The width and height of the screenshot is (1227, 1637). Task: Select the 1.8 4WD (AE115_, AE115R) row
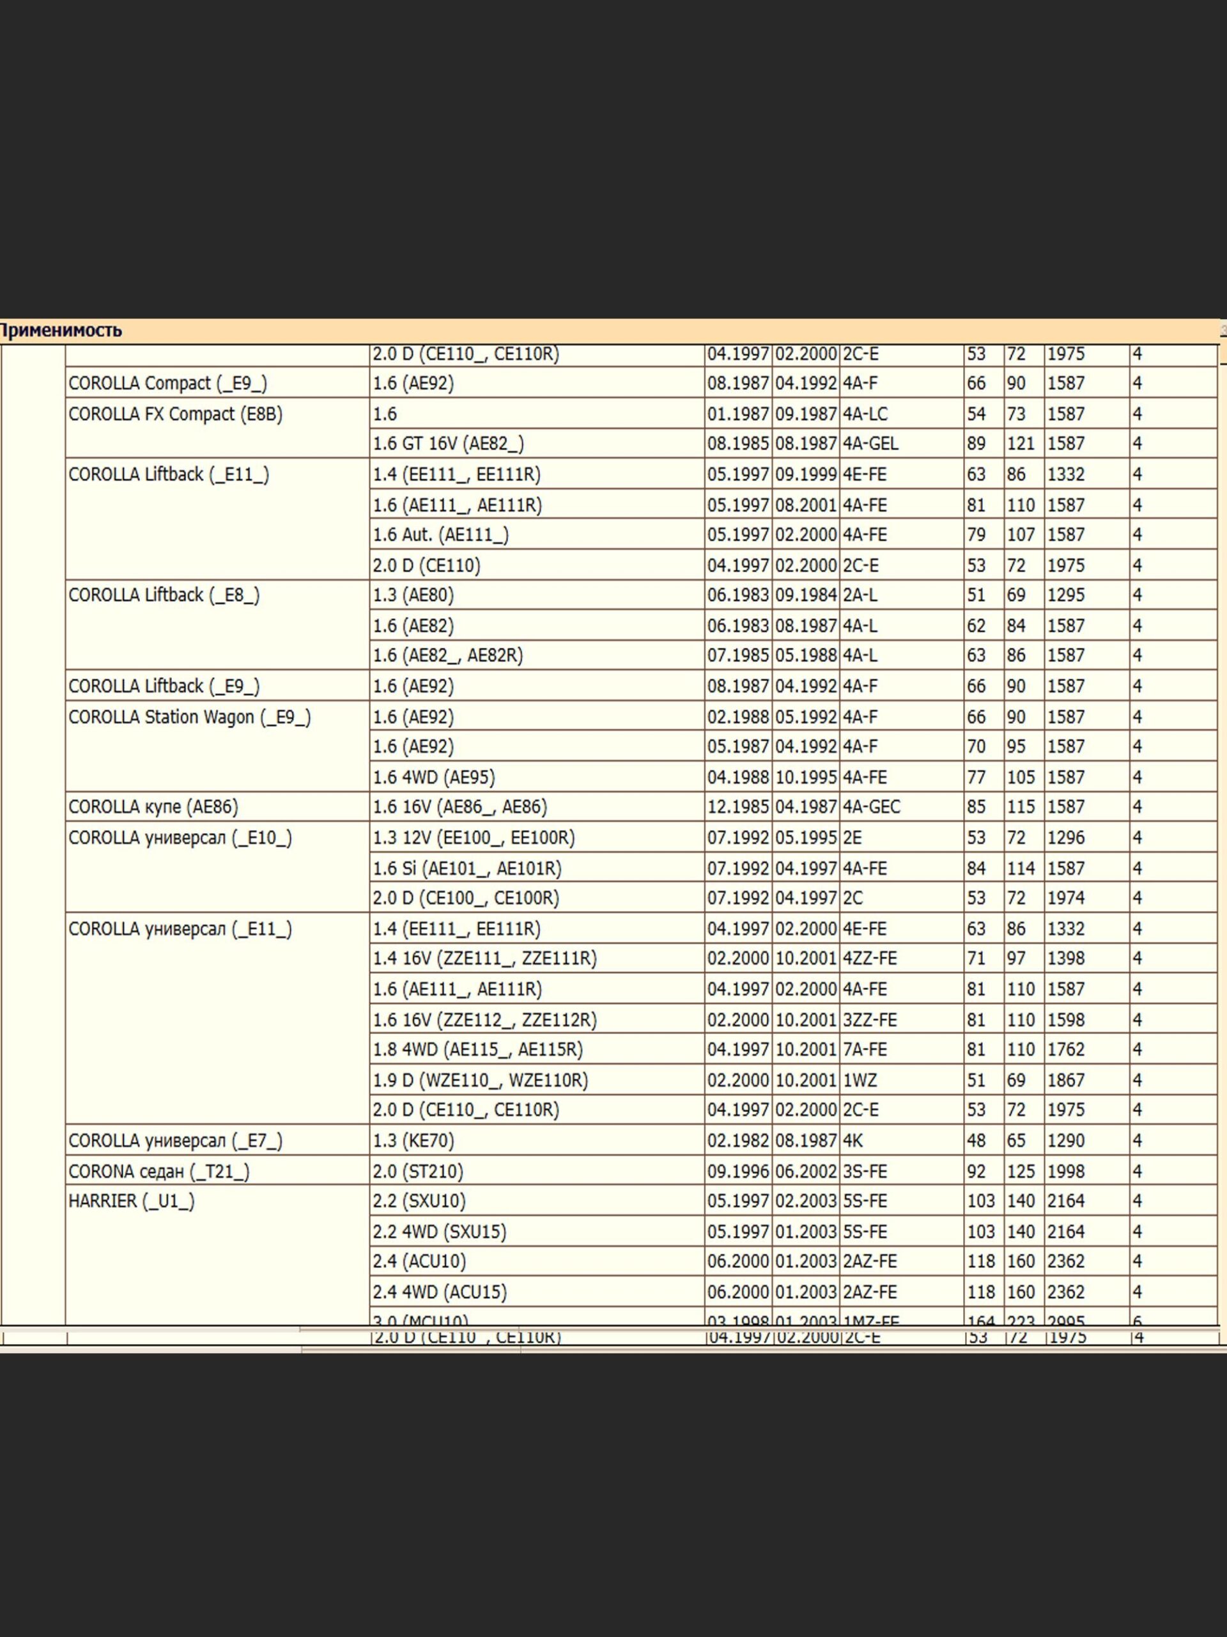click(478, 1050)
